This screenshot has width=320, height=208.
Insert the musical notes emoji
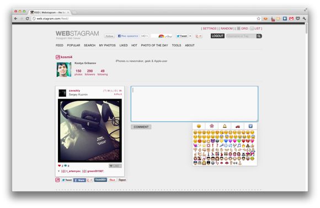click(239, 145)
